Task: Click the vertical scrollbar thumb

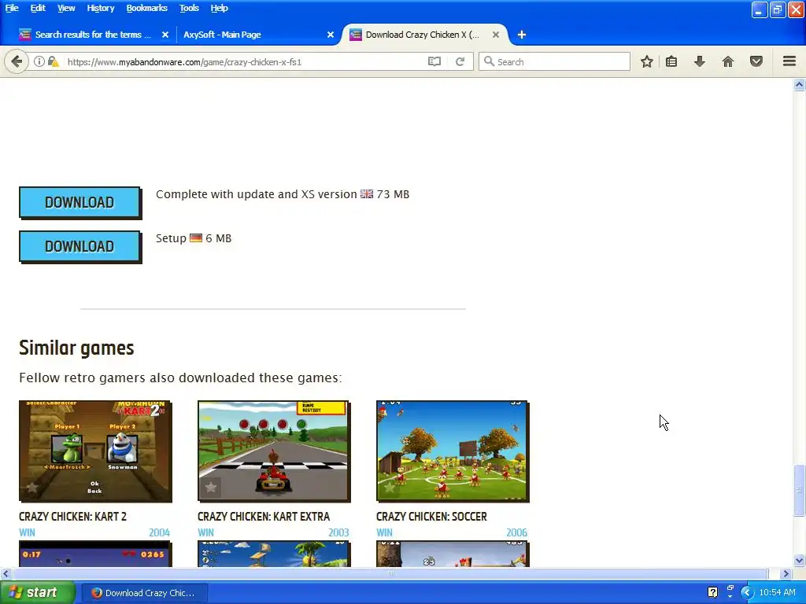Action: click(x=799, y=490)
